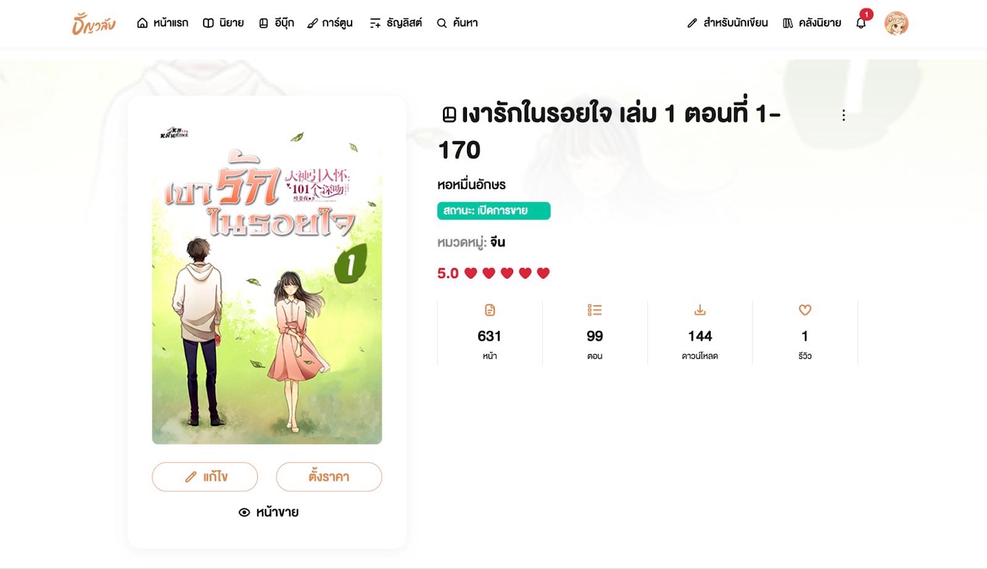
Task: Click the heart review icon above 1
Action: click(x=804, y=309)
